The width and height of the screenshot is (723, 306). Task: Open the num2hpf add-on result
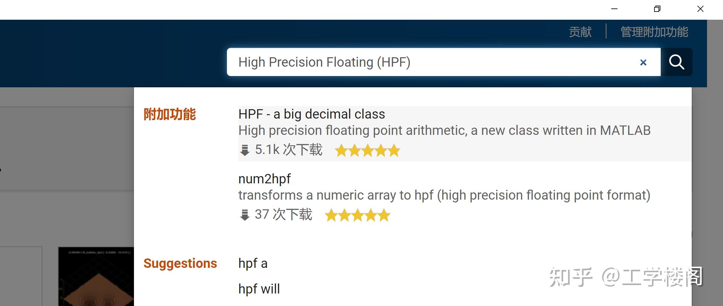pyautogui.click(x=264, y=179)
